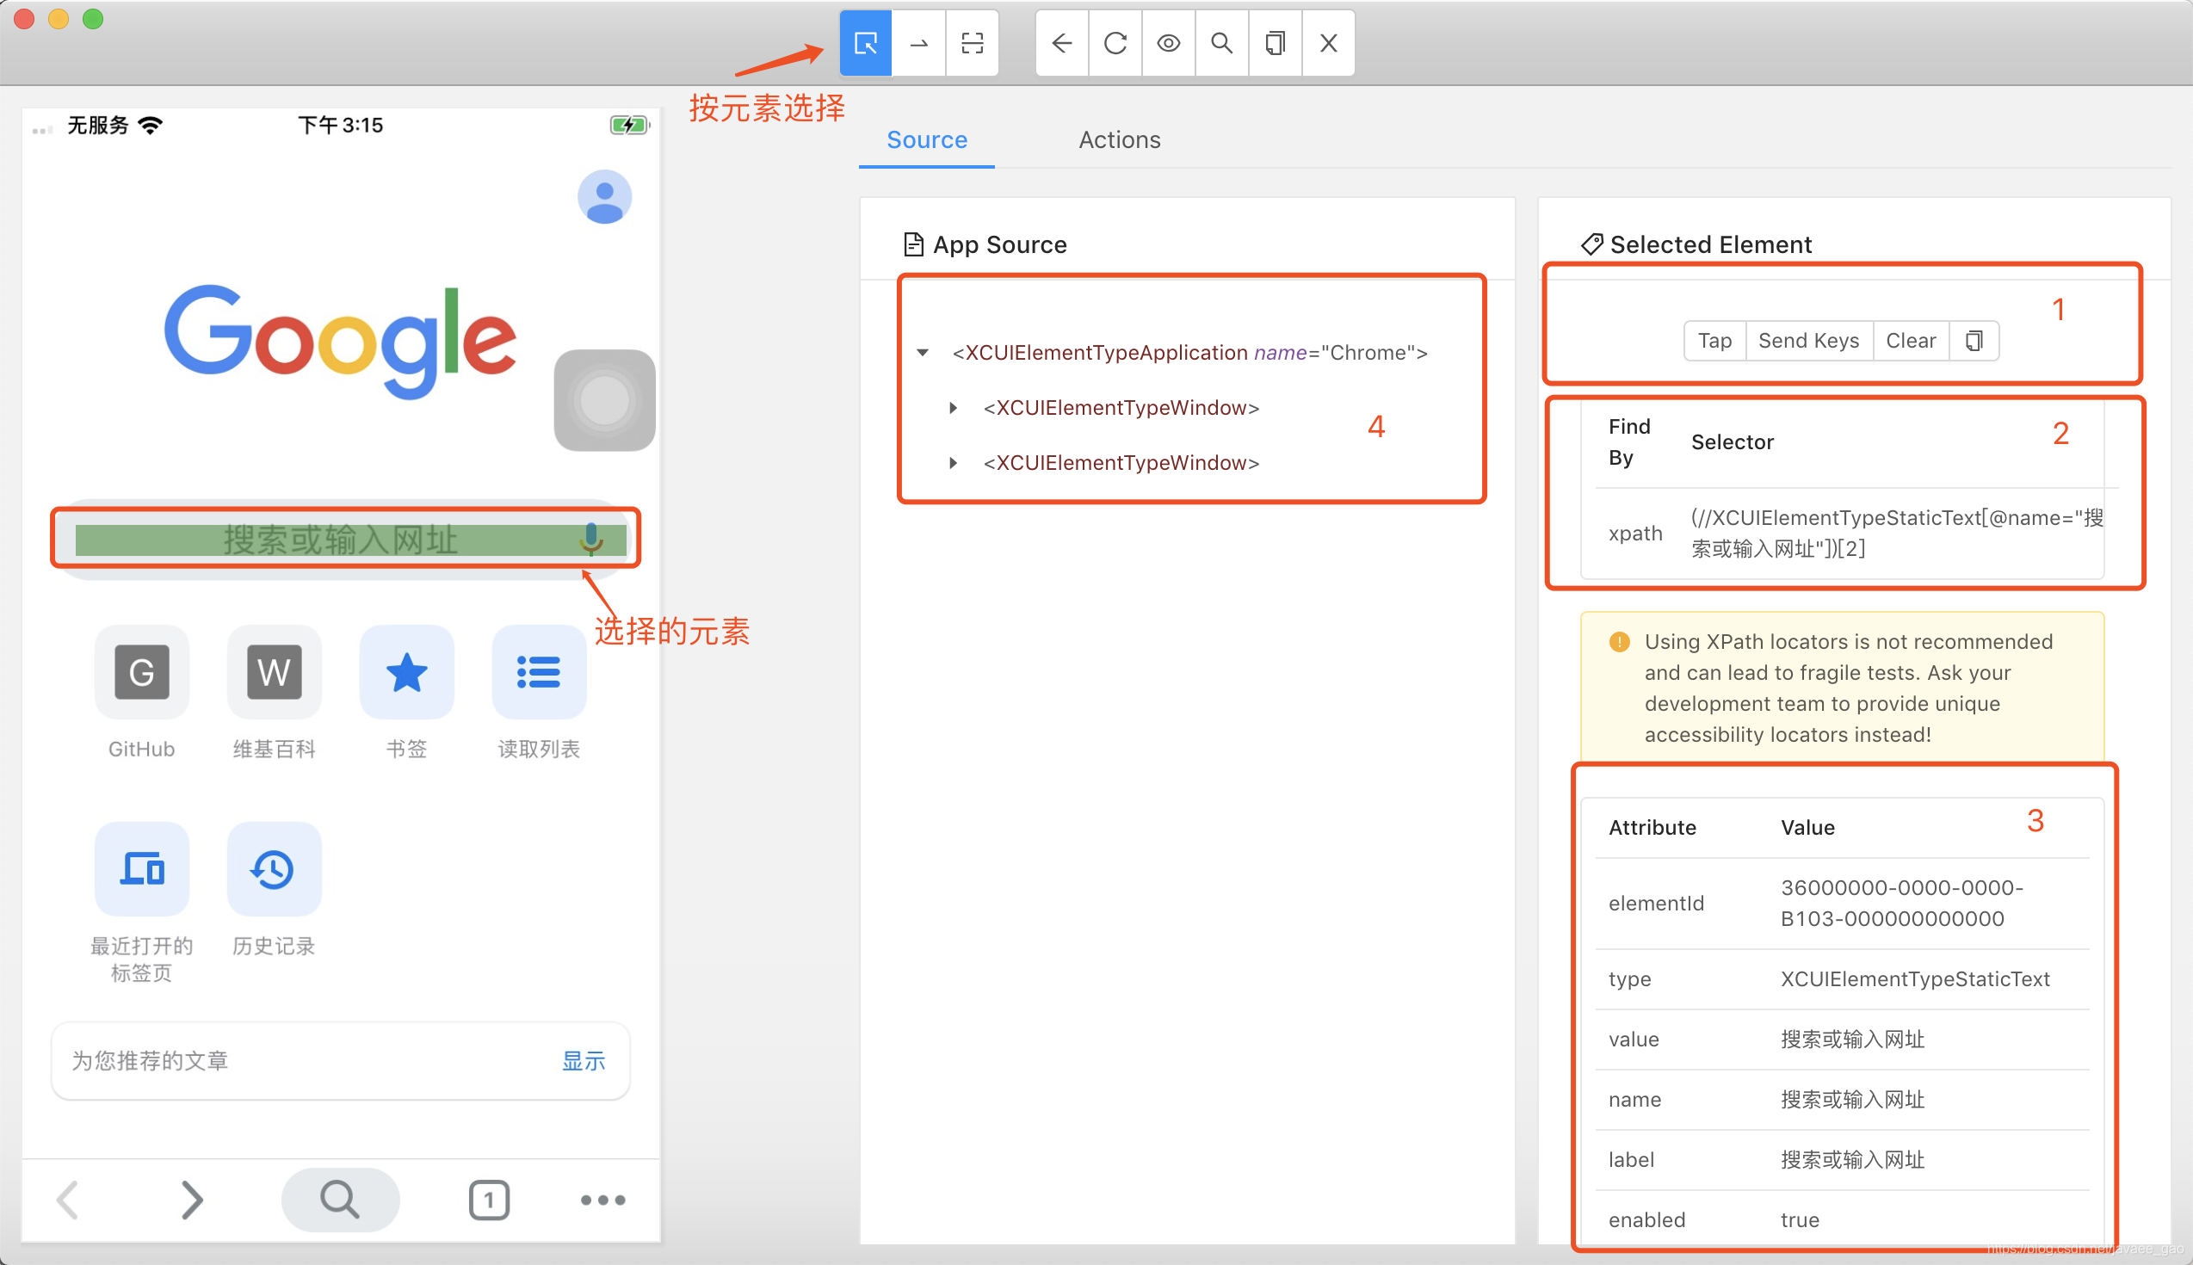Viewport: 2193px width, 1265px height.
Task: Open Search for Element magnifier
Action: pyautogui.click(x=1221, y=42)
